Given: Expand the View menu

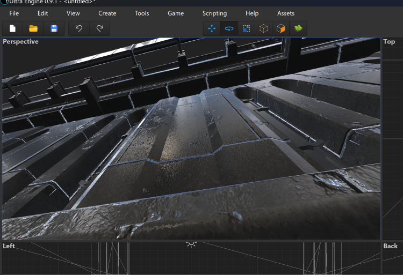Looking at the screenshot, I should tap(73, 13).
